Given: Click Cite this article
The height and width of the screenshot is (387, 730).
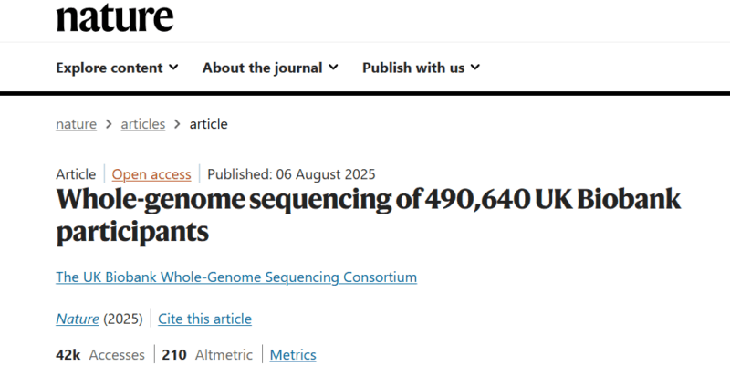Looking at the screenshot, I should pos(204,319).
